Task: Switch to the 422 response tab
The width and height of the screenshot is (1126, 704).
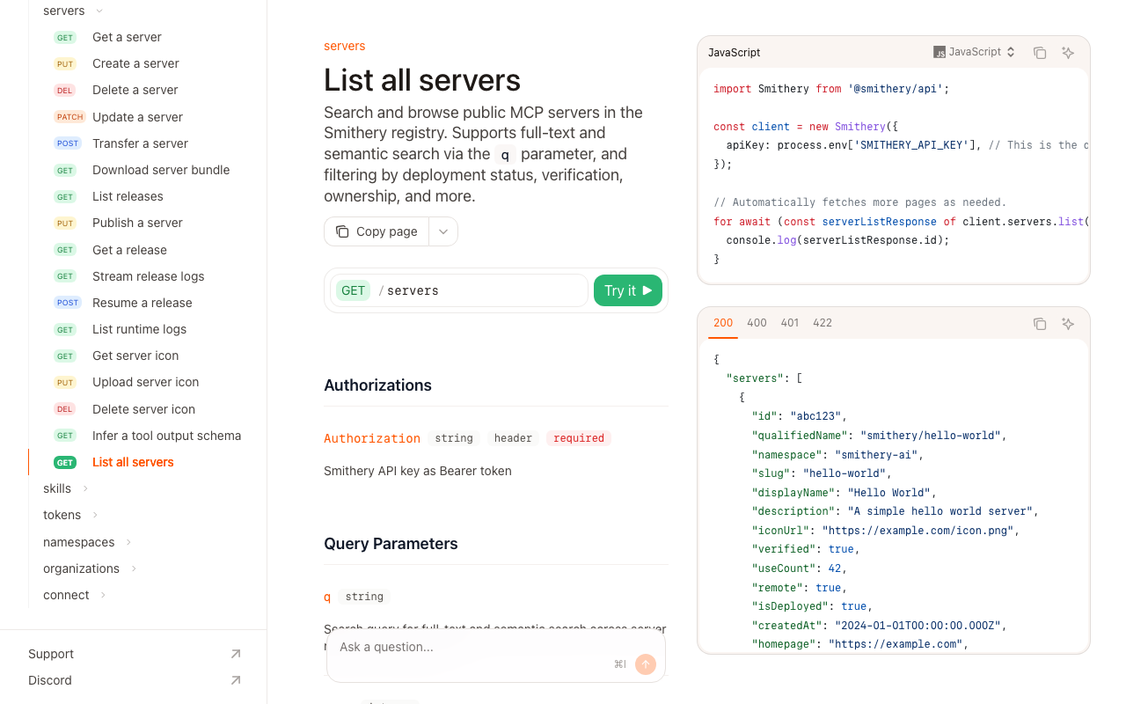Action: click(x=823, y=323)
